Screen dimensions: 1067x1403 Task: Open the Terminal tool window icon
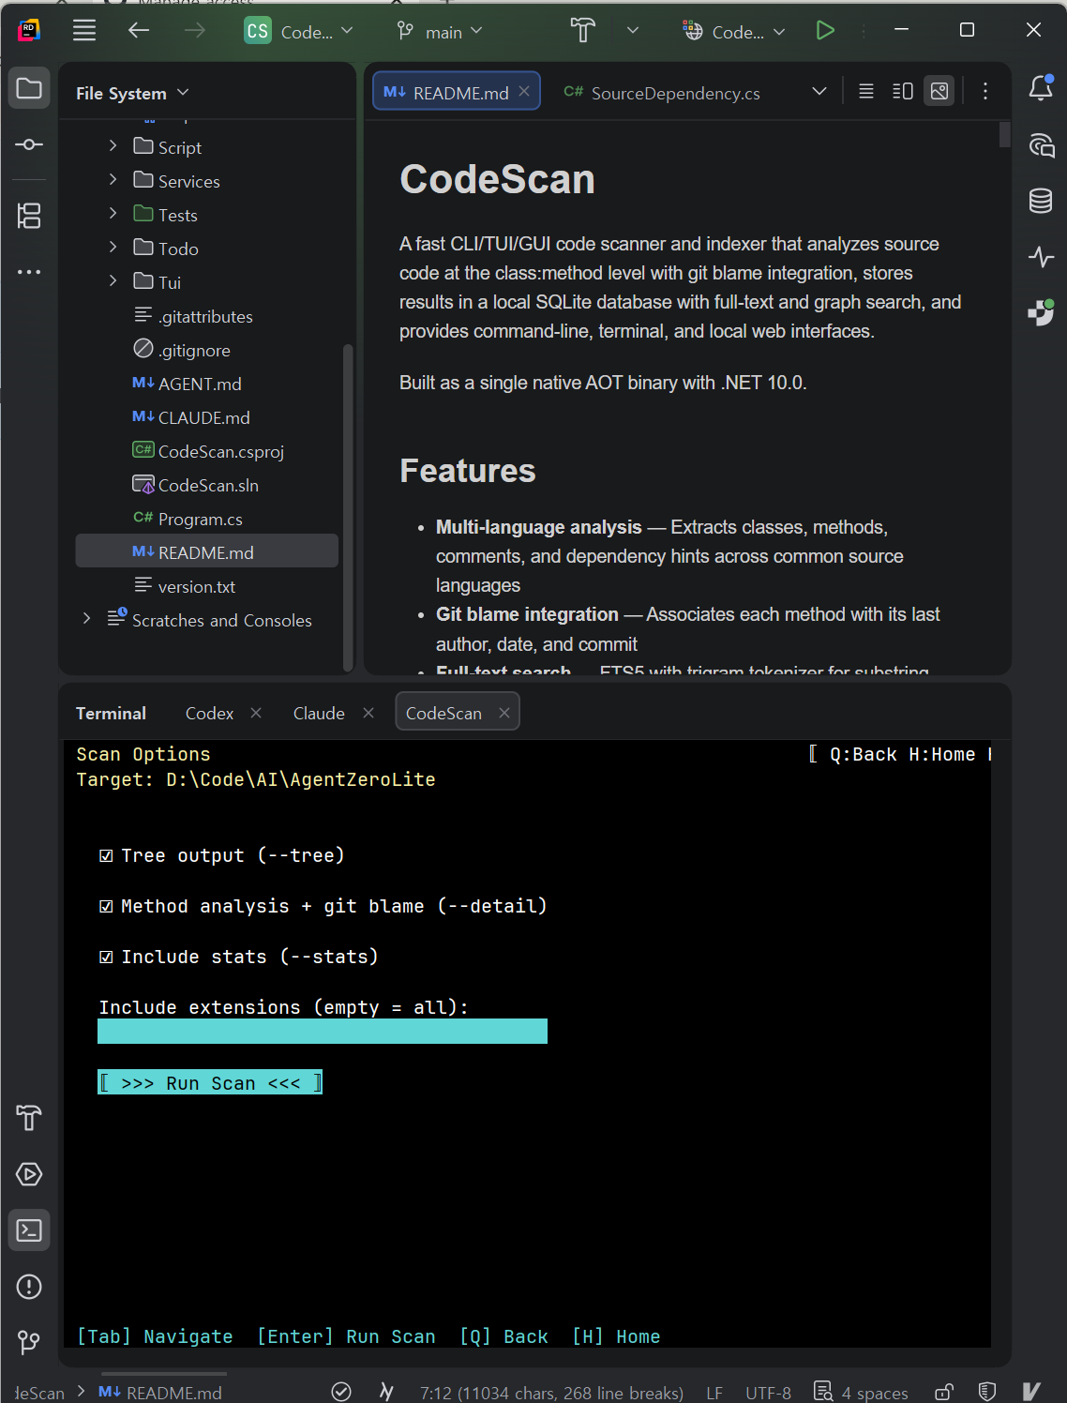29,1230
